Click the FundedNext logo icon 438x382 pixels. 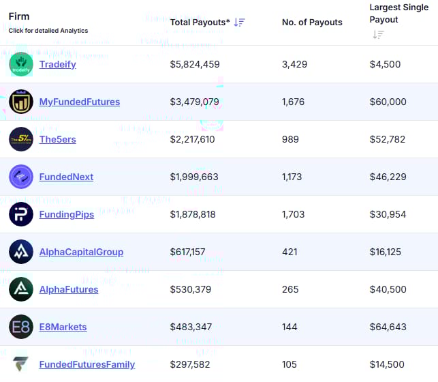[x=21, y=177]
